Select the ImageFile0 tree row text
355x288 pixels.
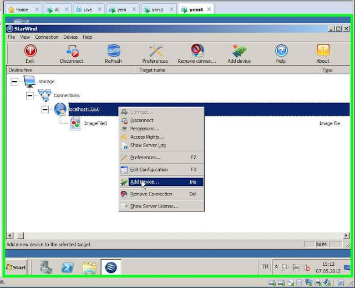tap(95, 123)
